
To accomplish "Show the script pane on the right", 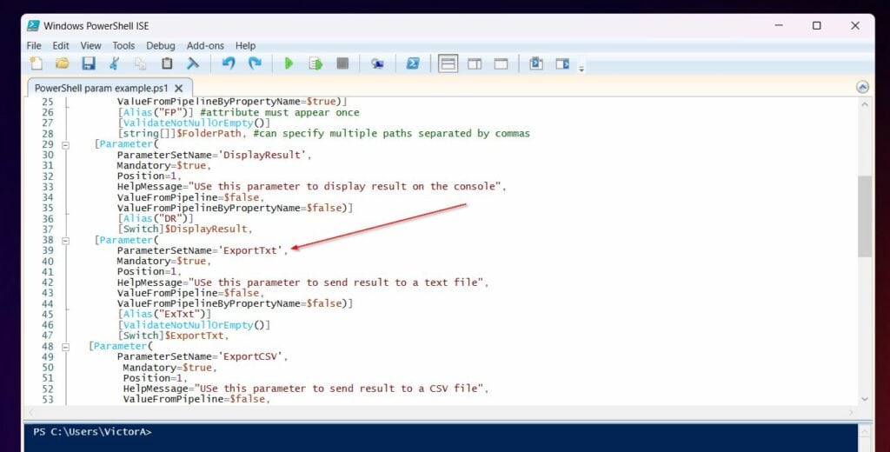I will pyautogui.click(x=475, y=63).
